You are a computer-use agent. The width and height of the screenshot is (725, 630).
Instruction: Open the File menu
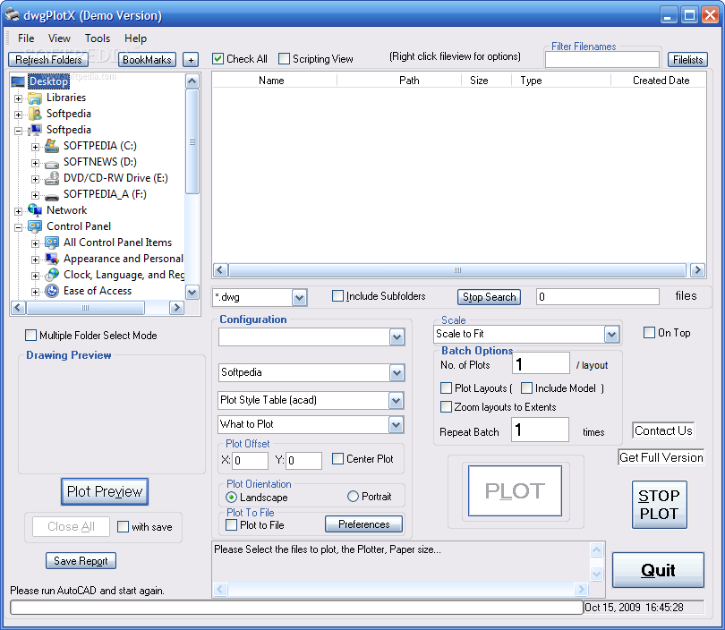pos(26,38)
